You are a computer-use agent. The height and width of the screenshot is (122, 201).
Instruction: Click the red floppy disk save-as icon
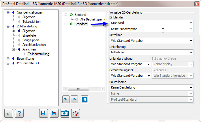pyautogui.click(x=54, y=113)
